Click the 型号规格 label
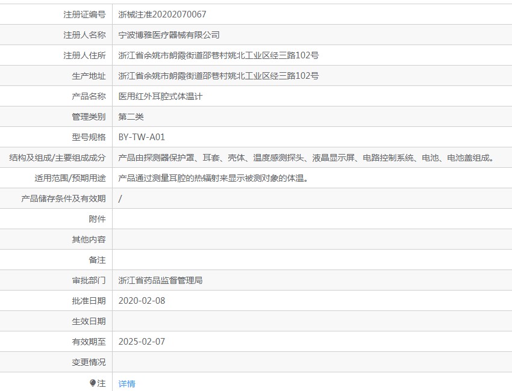The height and width of the screenshot is (391, 512). (89, 137)
